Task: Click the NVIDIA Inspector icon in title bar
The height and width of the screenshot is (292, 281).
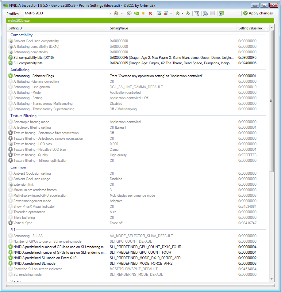Action: [6, 5]
